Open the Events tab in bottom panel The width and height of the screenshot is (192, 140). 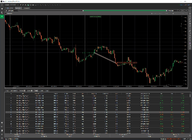(x=42, y=91)
